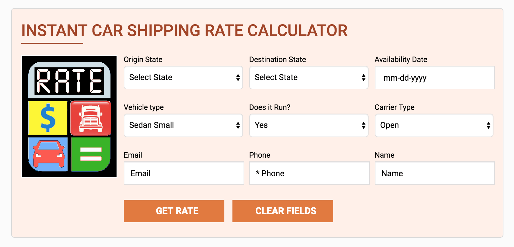Click the Instant Car Shipping Rate Calculator heading
The height and width of the screenshot is (247, 514).
185,30
